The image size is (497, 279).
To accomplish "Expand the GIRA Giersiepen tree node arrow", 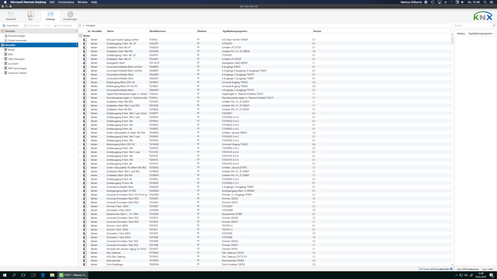I will point(2,59).
